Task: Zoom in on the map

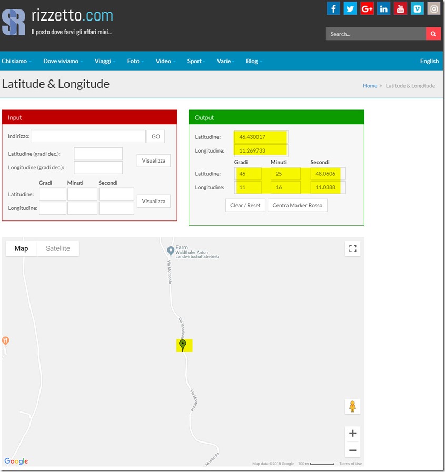Action: point(352,434)
